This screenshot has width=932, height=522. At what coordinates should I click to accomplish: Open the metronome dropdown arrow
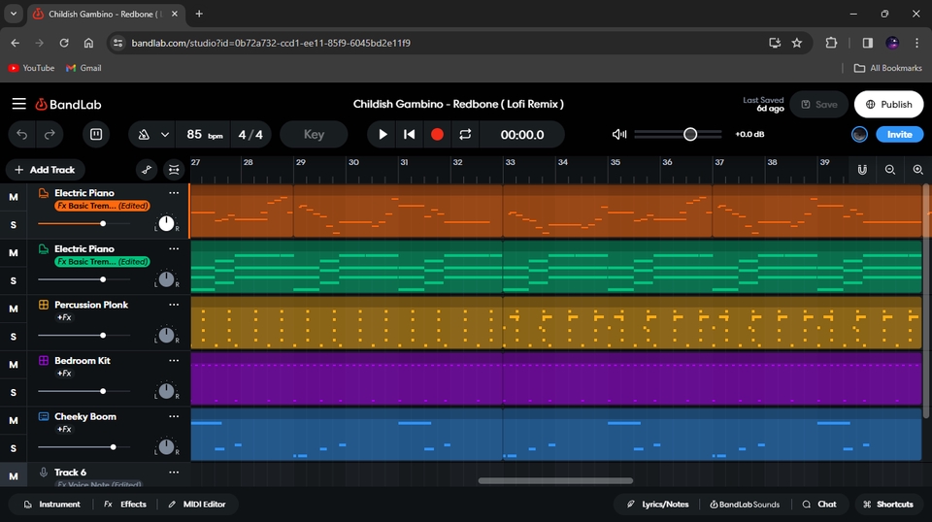point(165,134)
